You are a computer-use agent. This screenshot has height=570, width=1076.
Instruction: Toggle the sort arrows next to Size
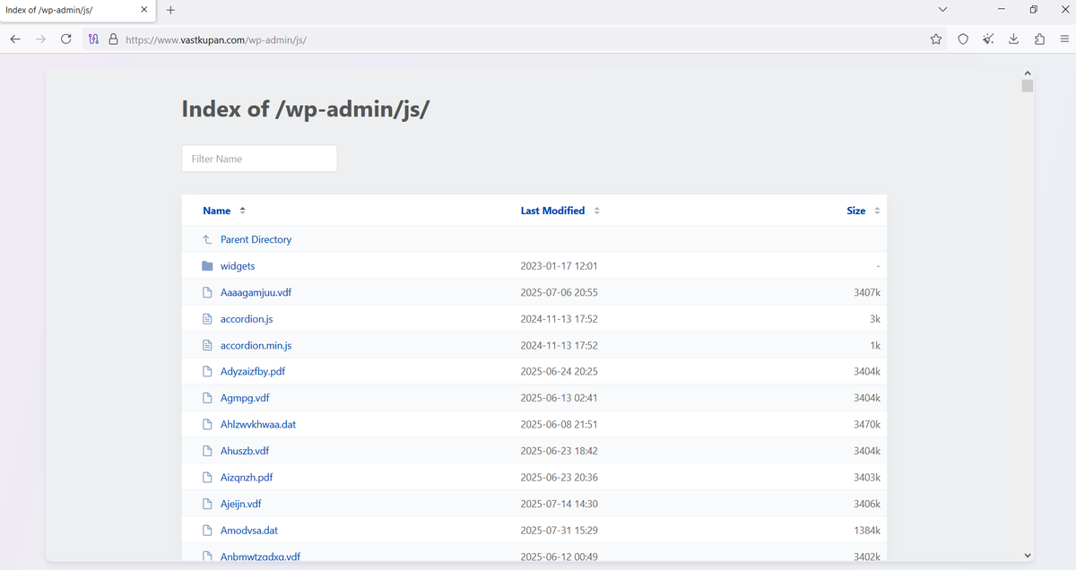click(x=877, y=211)
